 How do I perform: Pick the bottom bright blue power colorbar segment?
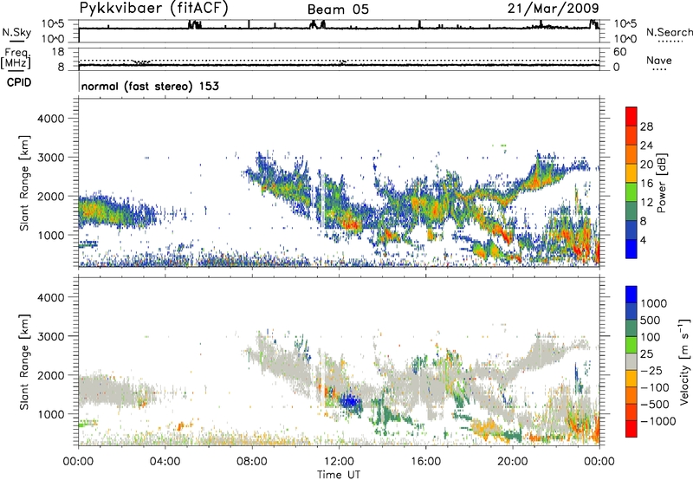[631, 249]
